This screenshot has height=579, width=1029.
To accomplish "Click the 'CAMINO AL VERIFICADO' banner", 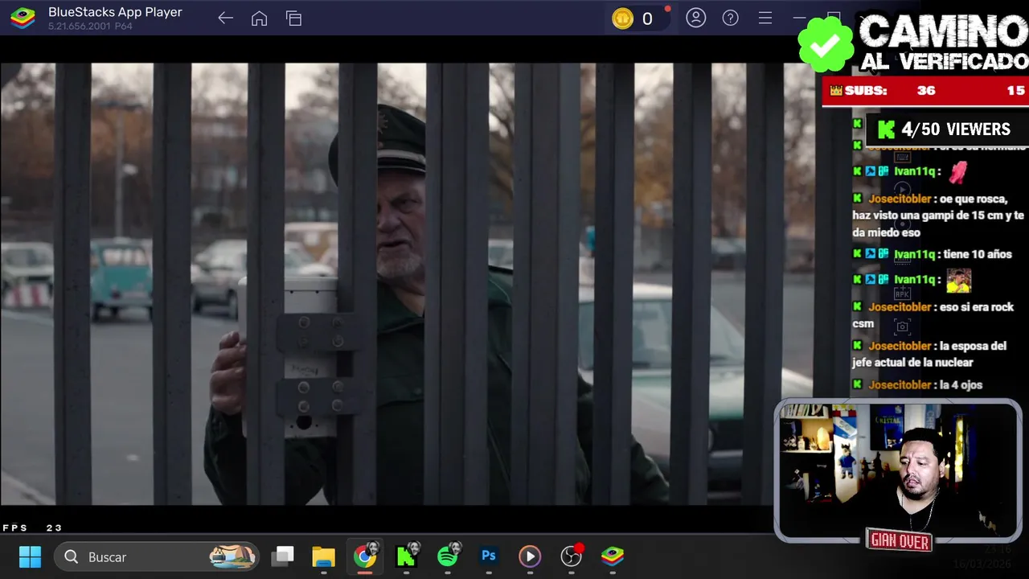I will tap(913, 43).
